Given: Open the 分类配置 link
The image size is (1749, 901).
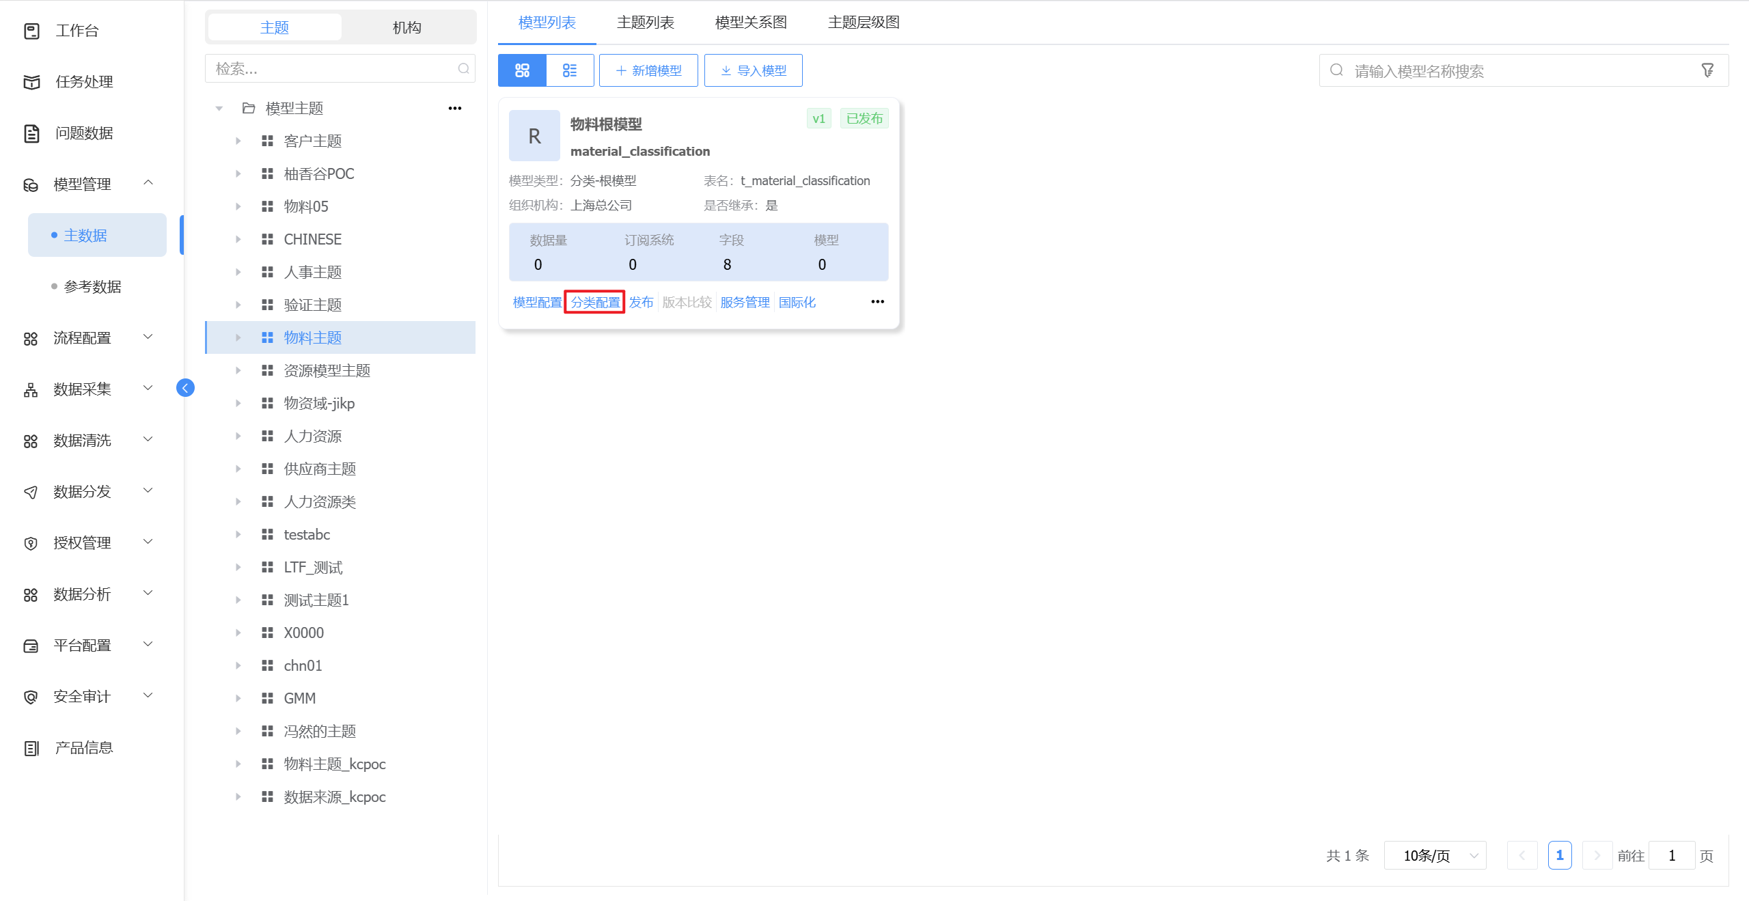Looking at the screenshot, I should point(595,302).
